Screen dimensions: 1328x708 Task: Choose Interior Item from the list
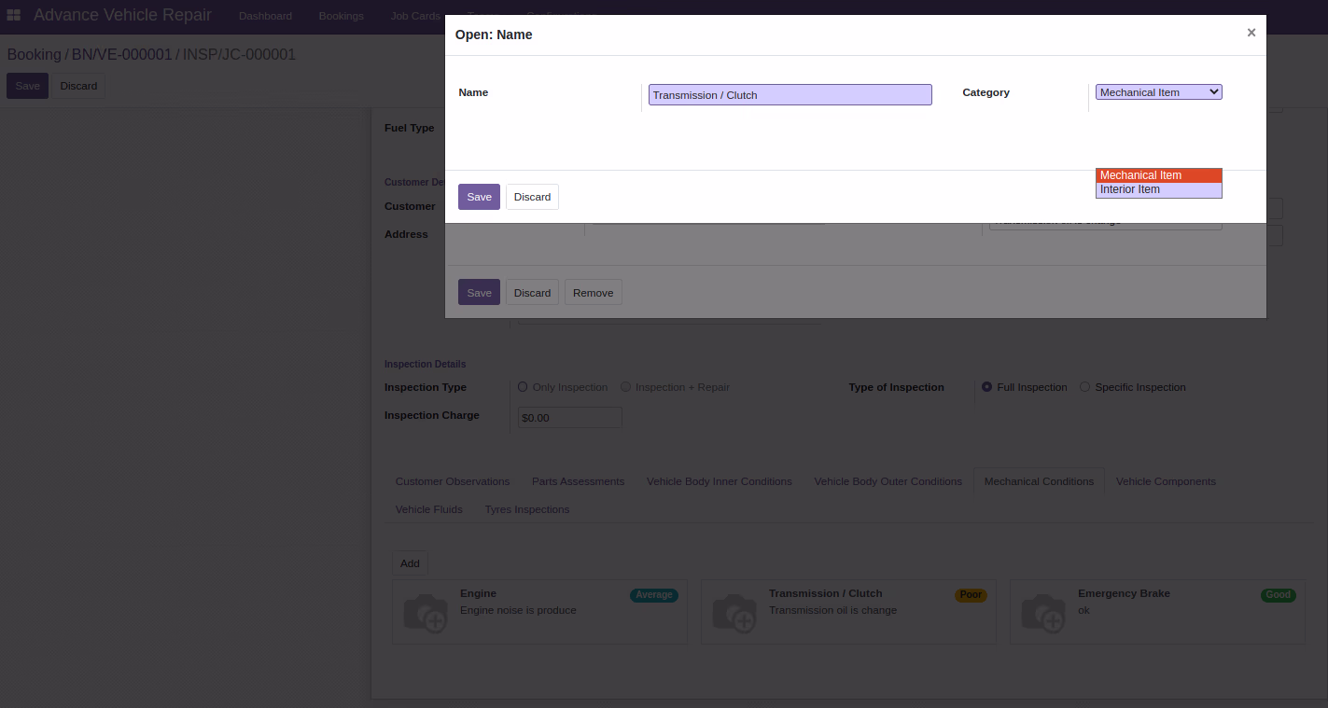click(1158, 189)
